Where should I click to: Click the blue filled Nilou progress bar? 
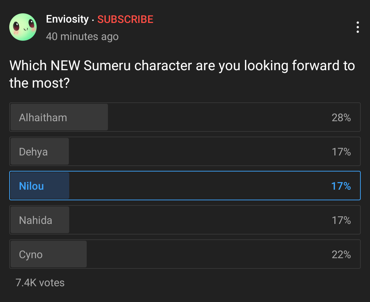point(40,186)
